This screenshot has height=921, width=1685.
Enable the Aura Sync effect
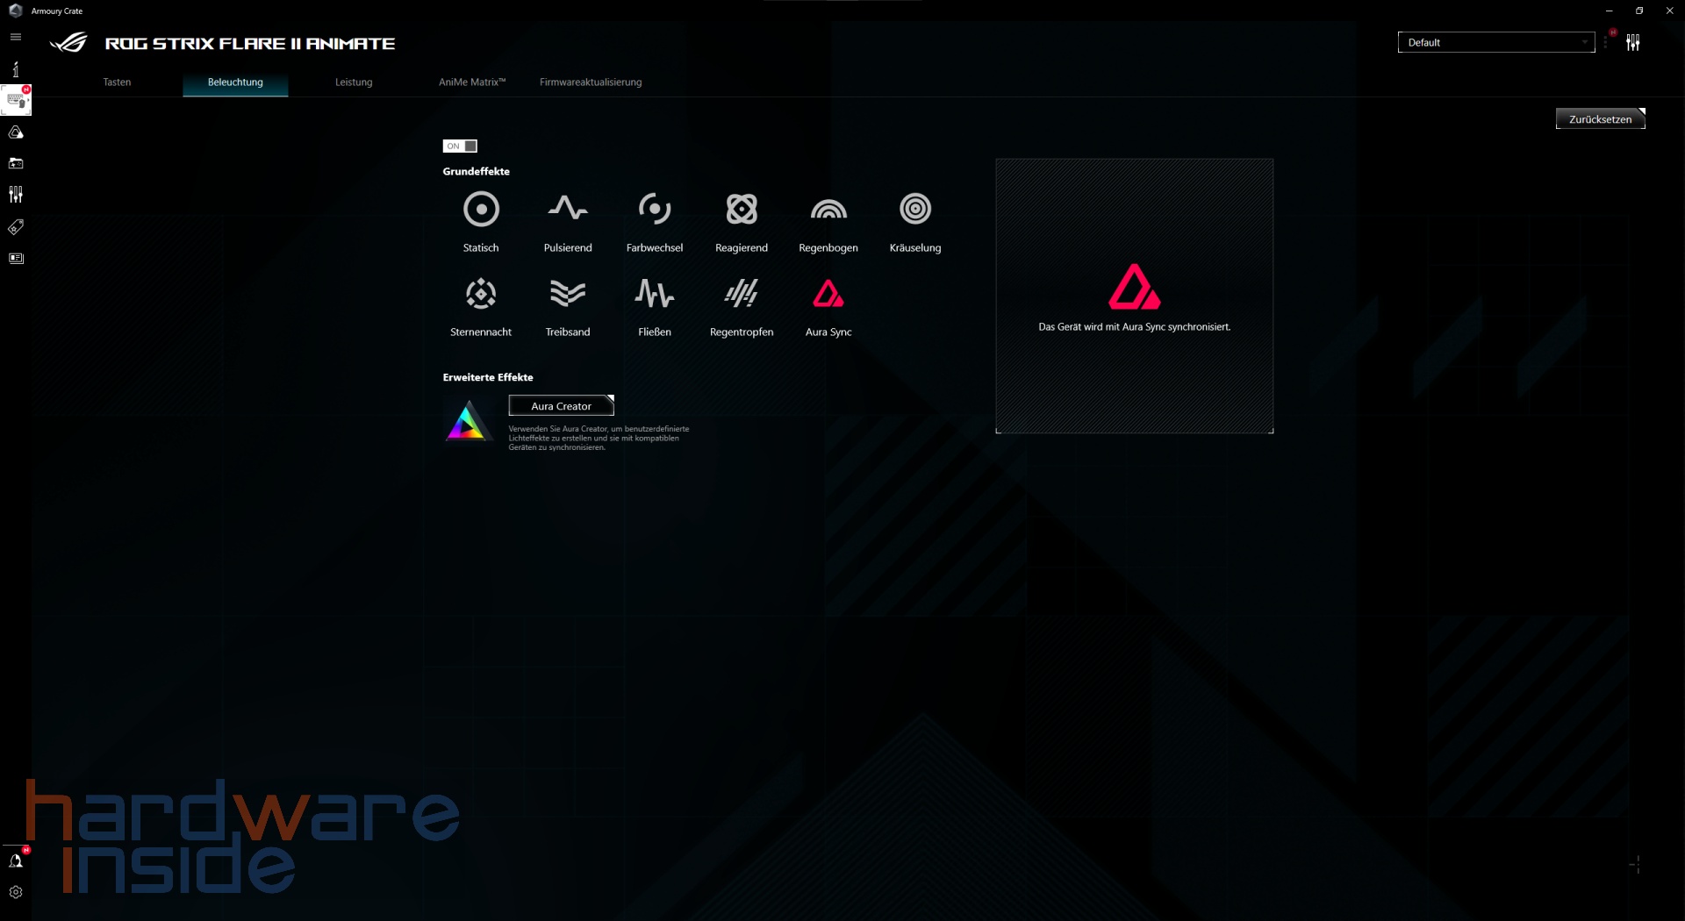click(828, 294)
